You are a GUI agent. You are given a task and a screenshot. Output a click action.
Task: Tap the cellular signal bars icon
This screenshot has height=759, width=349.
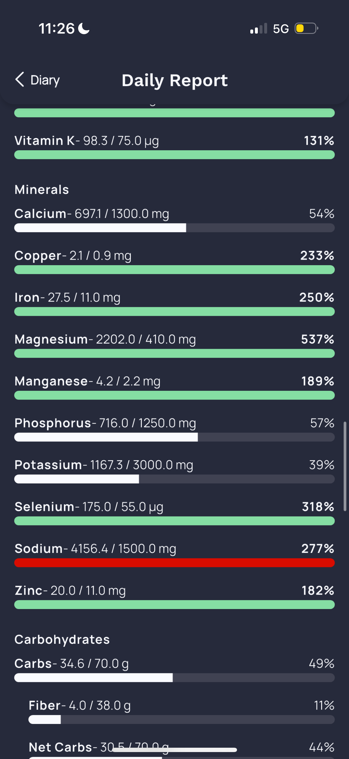[258, 29]
